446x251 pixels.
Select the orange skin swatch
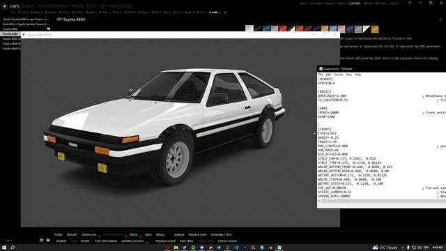point(300,29)
